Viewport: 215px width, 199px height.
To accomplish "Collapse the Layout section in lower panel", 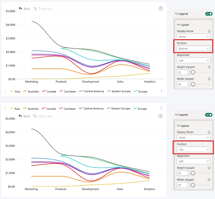I will (x=178, y=126).
